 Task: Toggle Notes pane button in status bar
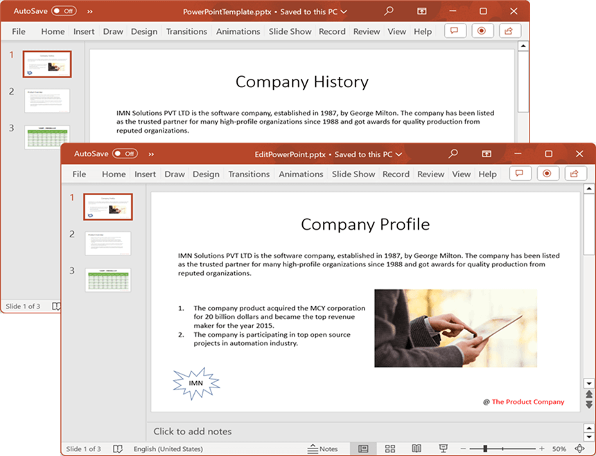tap(323, 449)
